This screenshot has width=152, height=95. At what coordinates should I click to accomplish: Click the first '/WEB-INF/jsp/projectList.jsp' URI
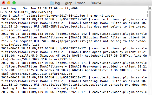(x=67, y=26)
